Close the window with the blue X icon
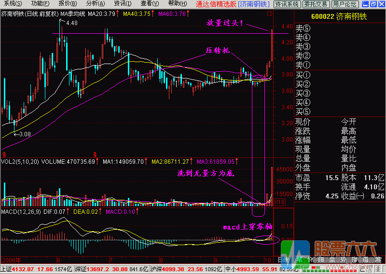The width and height of the screenshot is (386, 274). (x=382, y=4)
